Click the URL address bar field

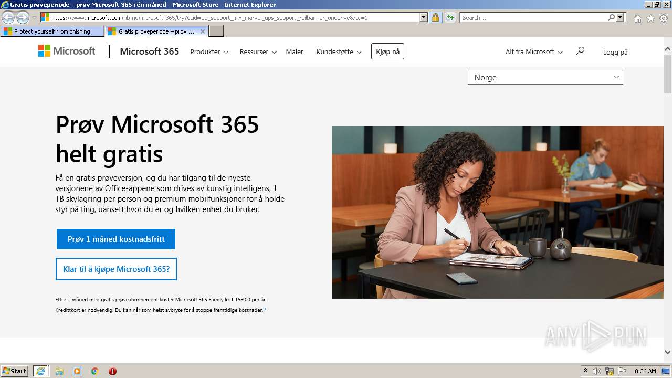click(x=234, y=17)
